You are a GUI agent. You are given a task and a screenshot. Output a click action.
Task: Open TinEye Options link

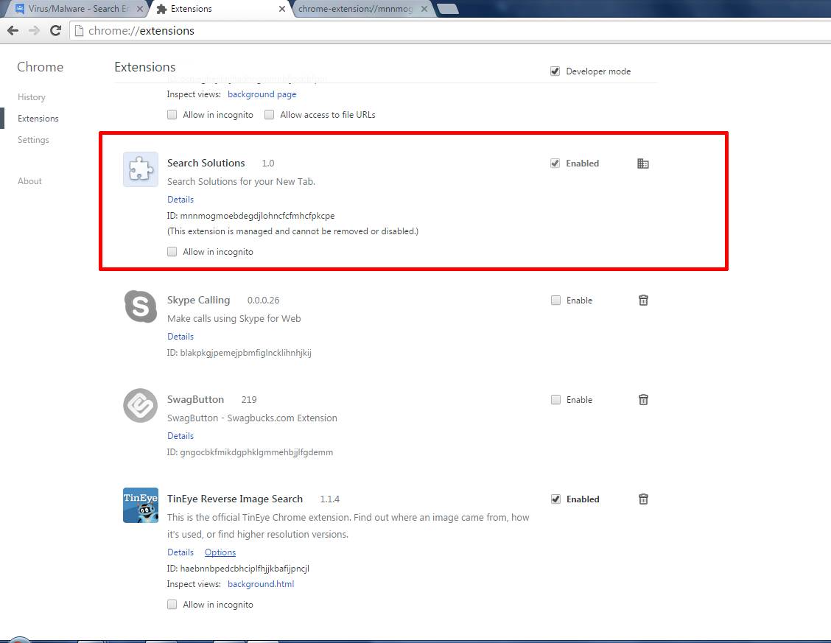point(220,552)
